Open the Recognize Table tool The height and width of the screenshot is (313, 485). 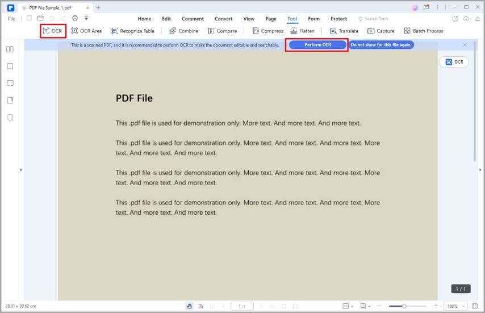pyautogui.click(x=133, y=31)
